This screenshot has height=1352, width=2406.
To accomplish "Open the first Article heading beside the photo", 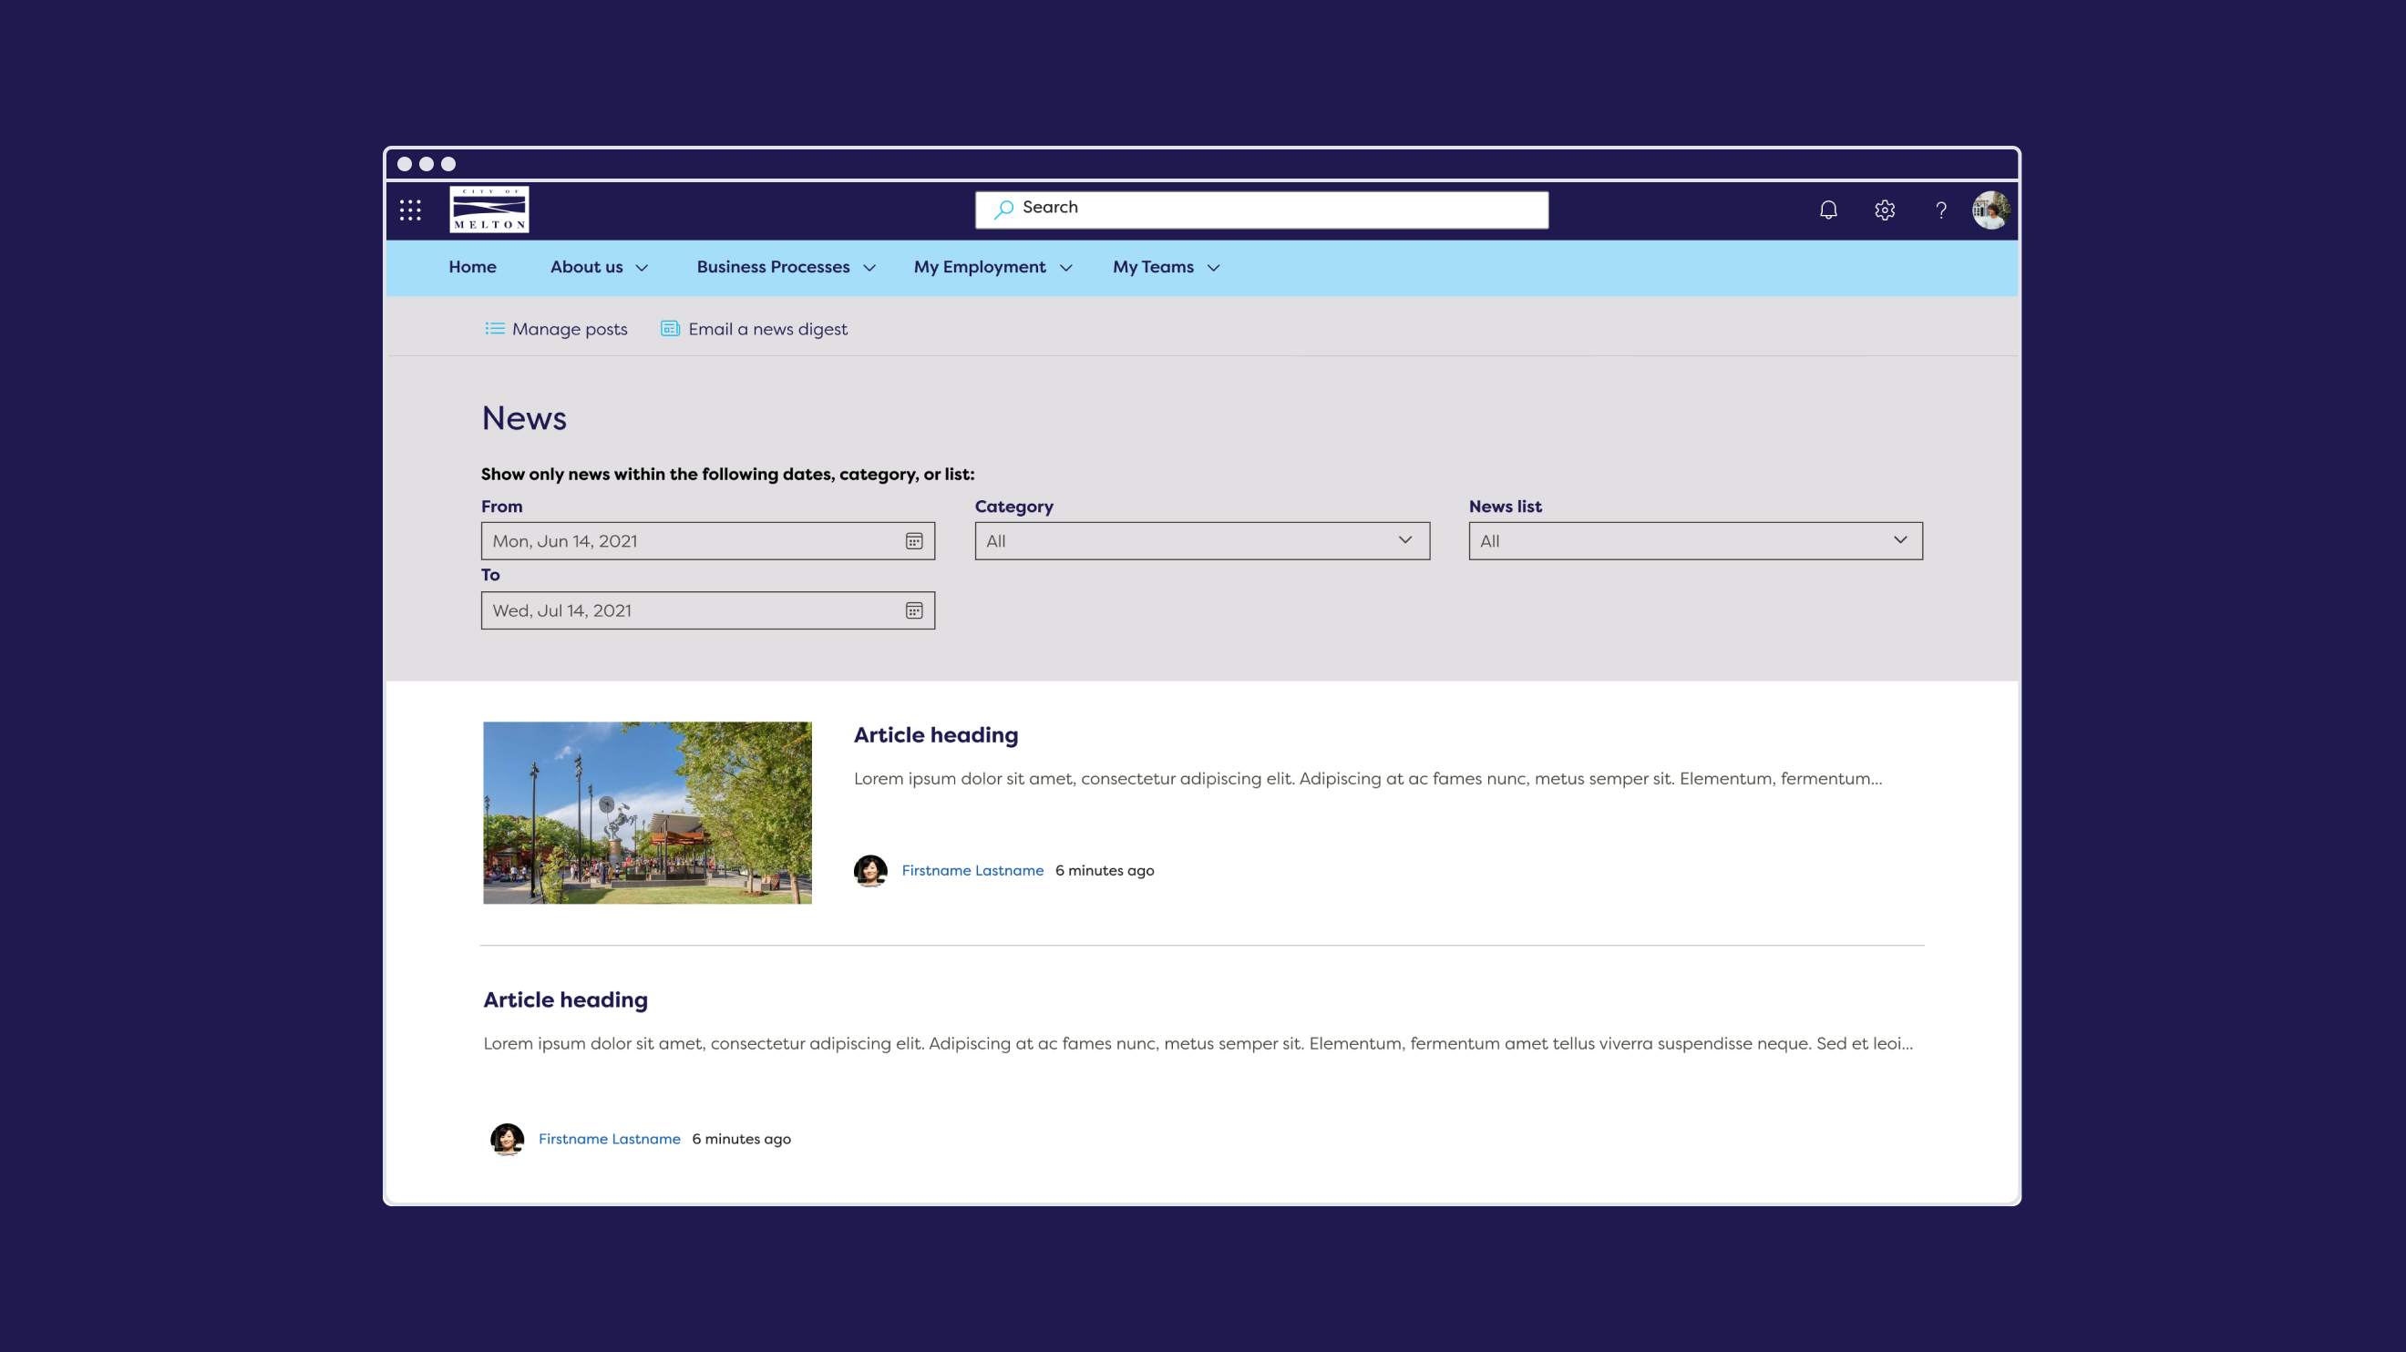I will [x=936, y=736].
